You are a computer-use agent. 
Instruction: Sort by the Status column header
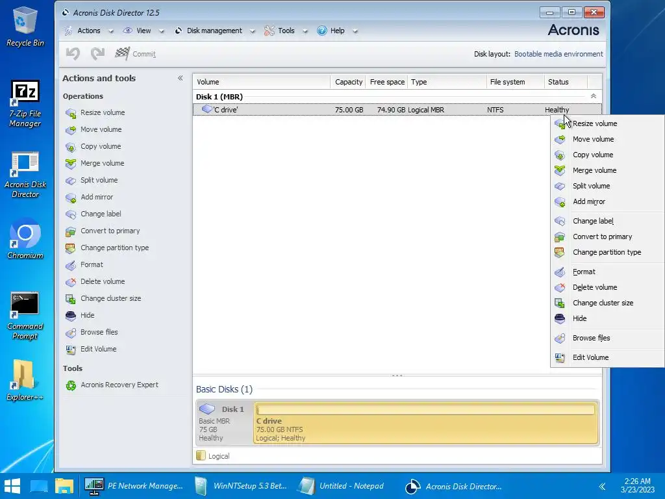tap(566, 82)
